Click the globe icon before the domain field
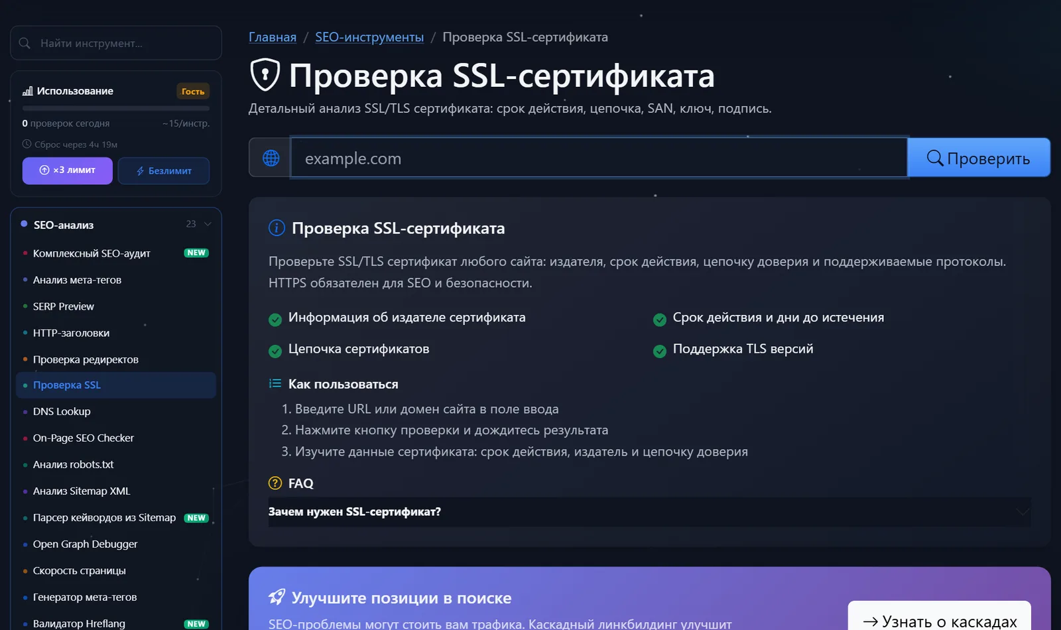The width and height of the screenshot is (1061, 630). [271, 158]
